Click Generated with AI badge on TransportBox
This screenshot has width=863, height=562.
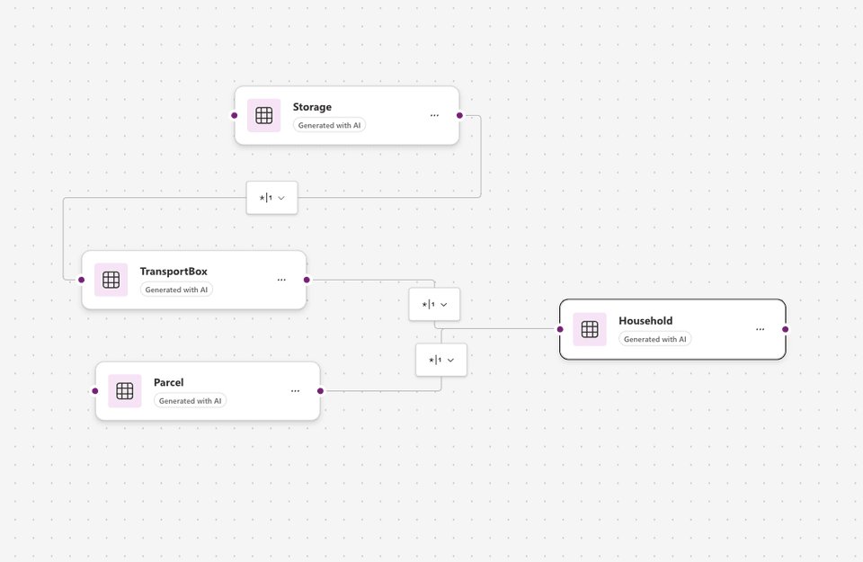click(x=177, y=290)
